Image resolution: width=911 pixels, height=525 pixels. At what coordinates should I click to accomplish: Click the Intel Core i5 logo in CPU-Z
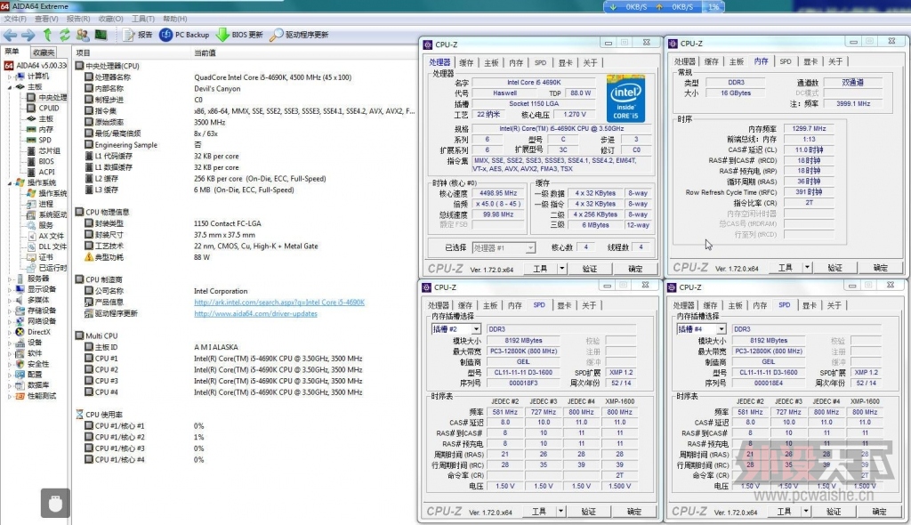point(625,98)
